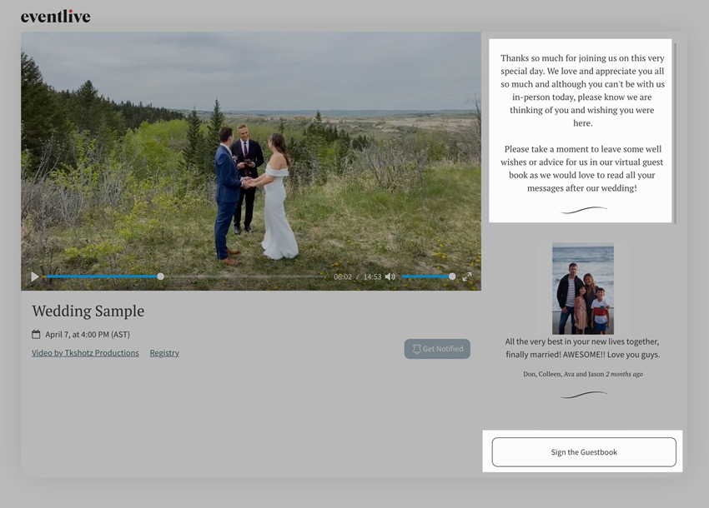Adjust the volume slider
The width and height of the screenshot is (709, 508).
click(427, 276)
